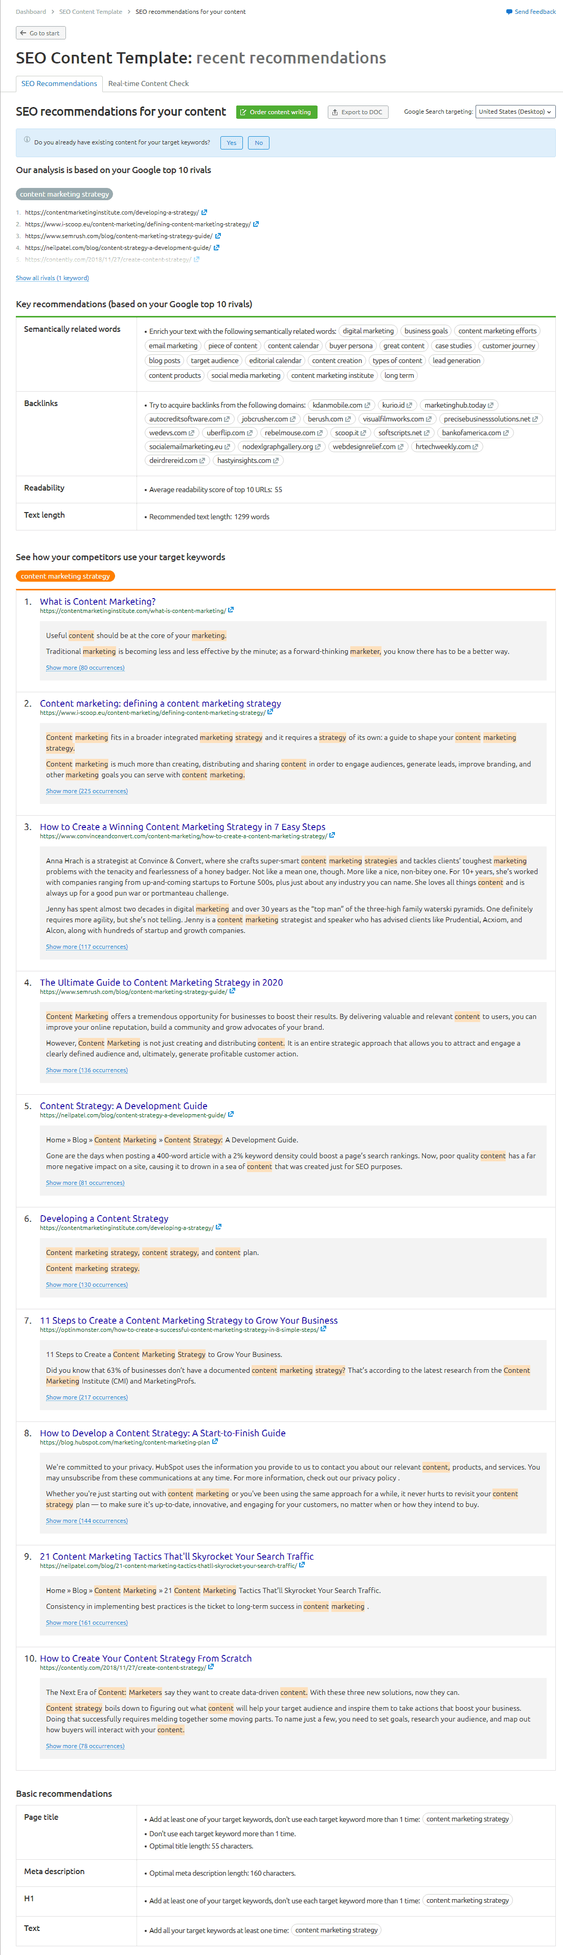Click external link icon after the blog.hubspot.com URL
This screenshot has height=1955, width=563.
click(214, 1442)
